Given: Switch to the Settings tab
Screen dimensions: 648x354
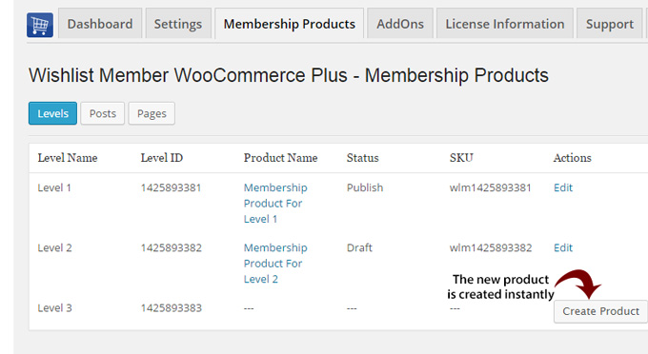Looking at the screenshot, I should pyautogui.click(x=178, y=24).
